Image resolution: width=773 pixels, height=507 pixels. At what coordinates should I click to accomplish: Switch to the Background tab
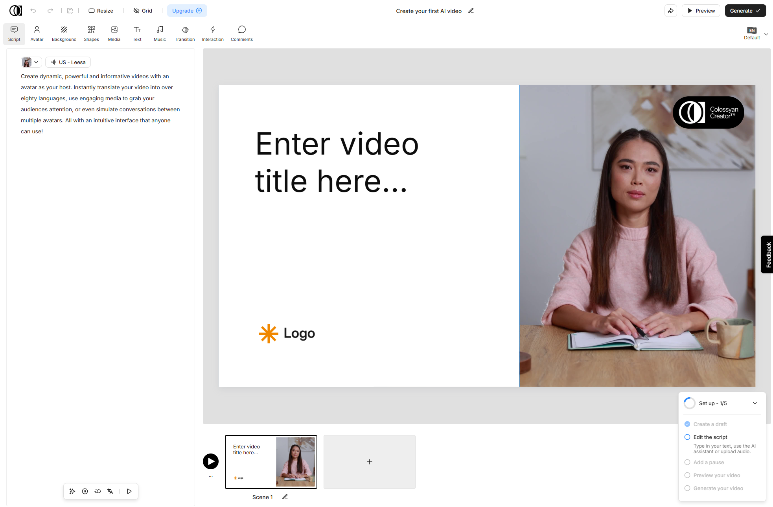[x=64, y=33]
